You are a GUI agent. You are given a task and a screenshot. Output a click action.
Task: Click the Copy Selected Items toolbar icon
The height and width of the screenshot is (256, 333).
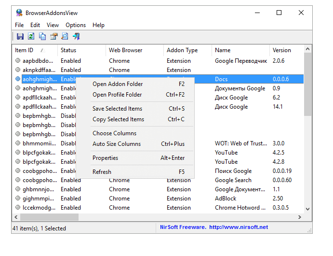coord(42,36)
